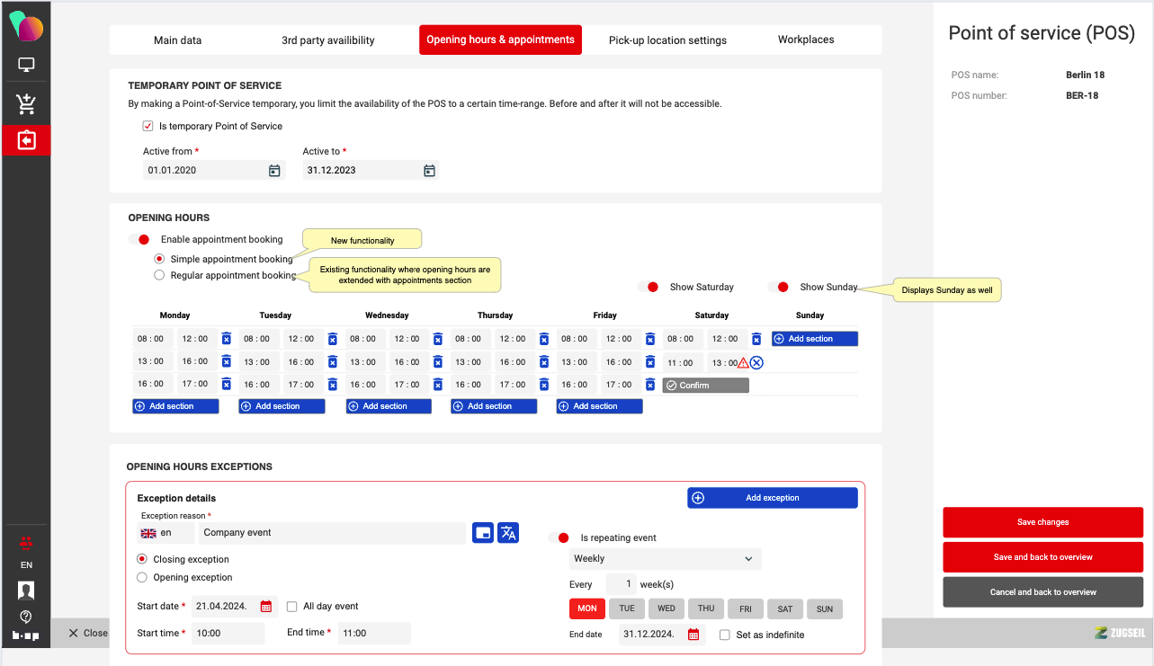Open the help question mark icon in sidebar
Viewport: 1154px width, 666px height.
click(26, 617)
